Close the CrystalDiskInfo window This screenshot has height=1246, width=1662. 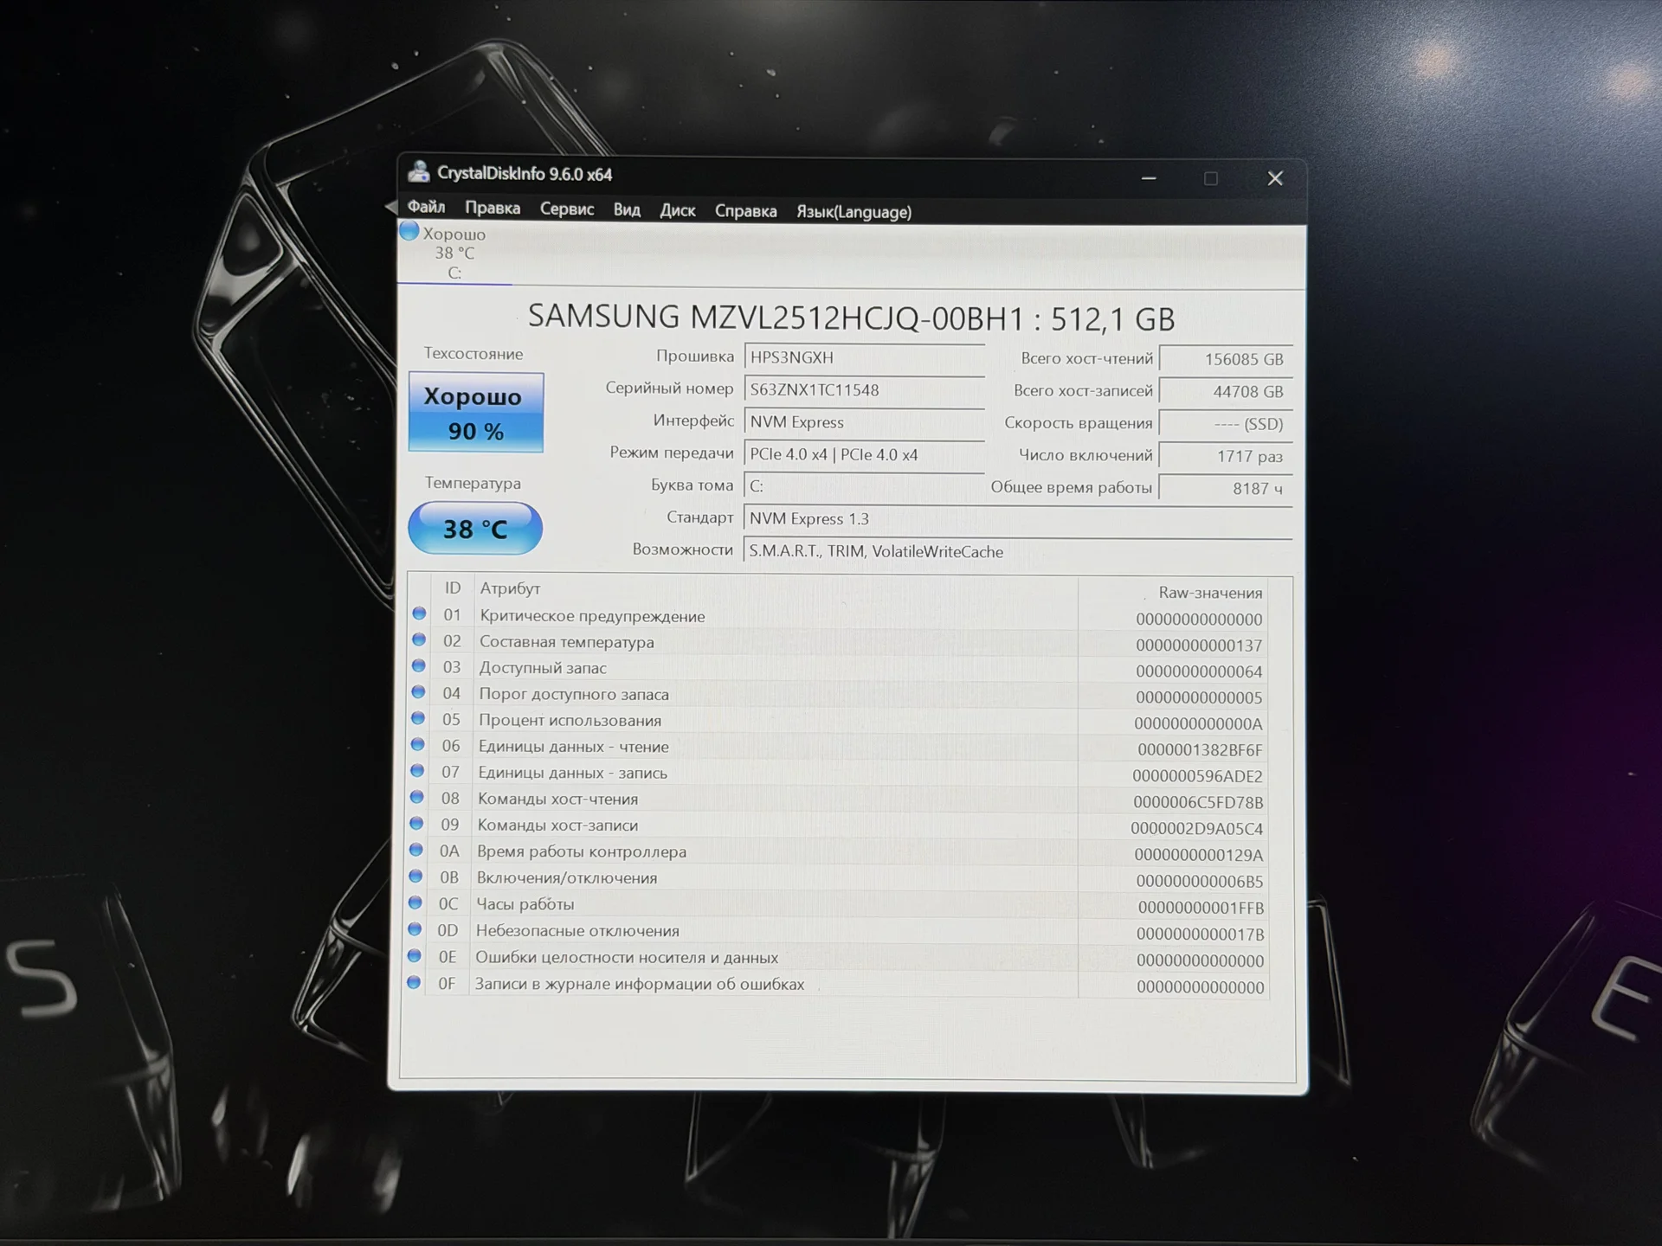point(1275,178)
